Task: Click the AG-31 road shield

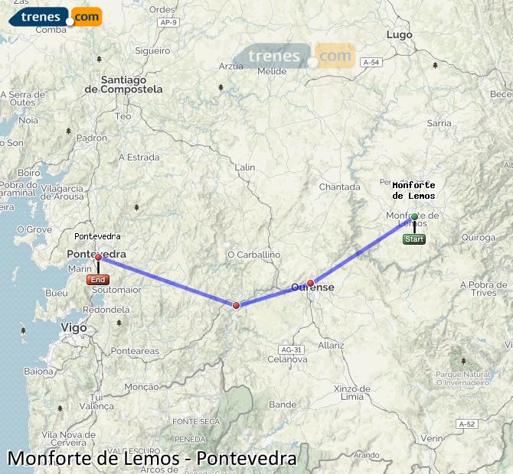Action: (x=291, y=349)
